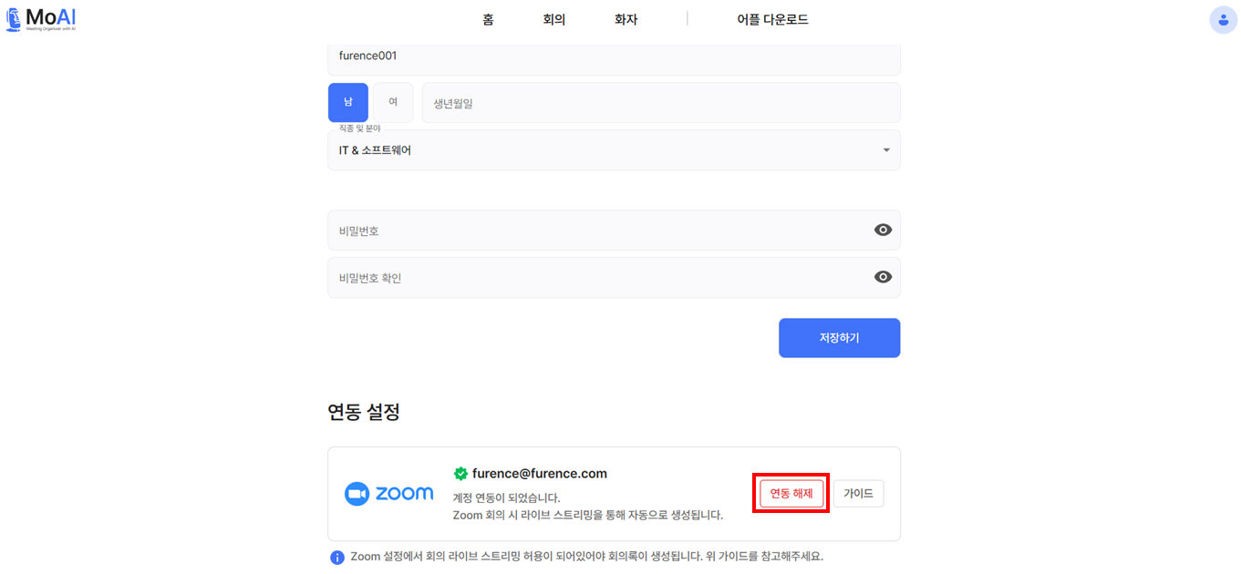Click the Zoom logo in integration card
The image size is (1241, 574).
coord(389,494)
